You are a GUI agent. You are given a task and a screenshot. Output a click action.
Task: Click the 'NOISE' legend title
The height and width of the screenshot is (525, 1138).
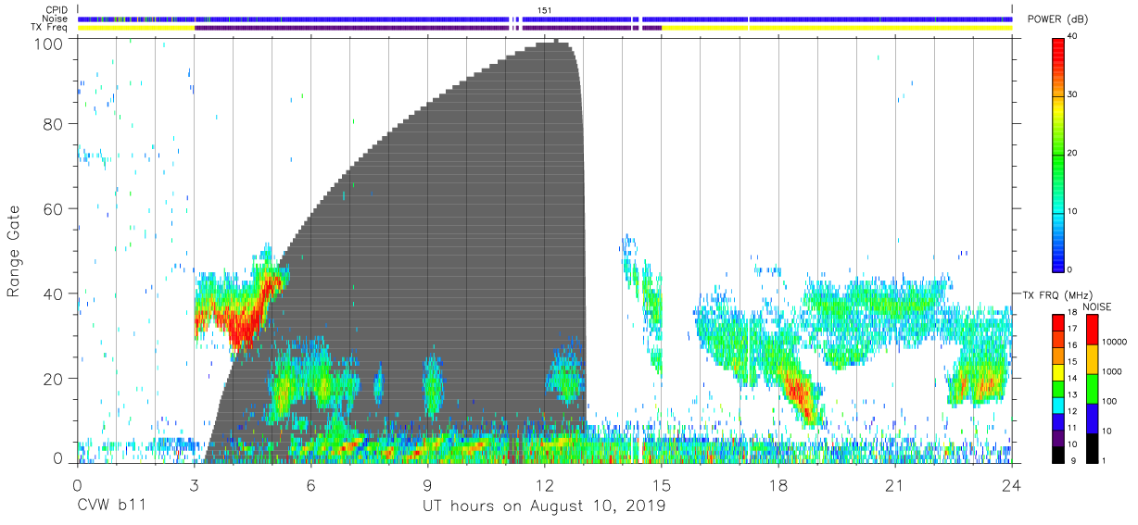(x=1095, y=306)
